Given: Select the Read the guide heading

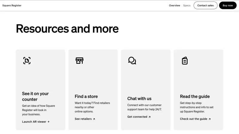Looking at the screenshot, I should point(195,96).
